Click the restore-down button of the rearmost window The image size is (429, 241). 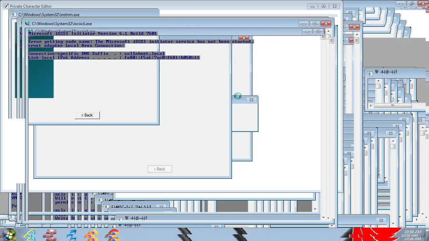(413, 4)
